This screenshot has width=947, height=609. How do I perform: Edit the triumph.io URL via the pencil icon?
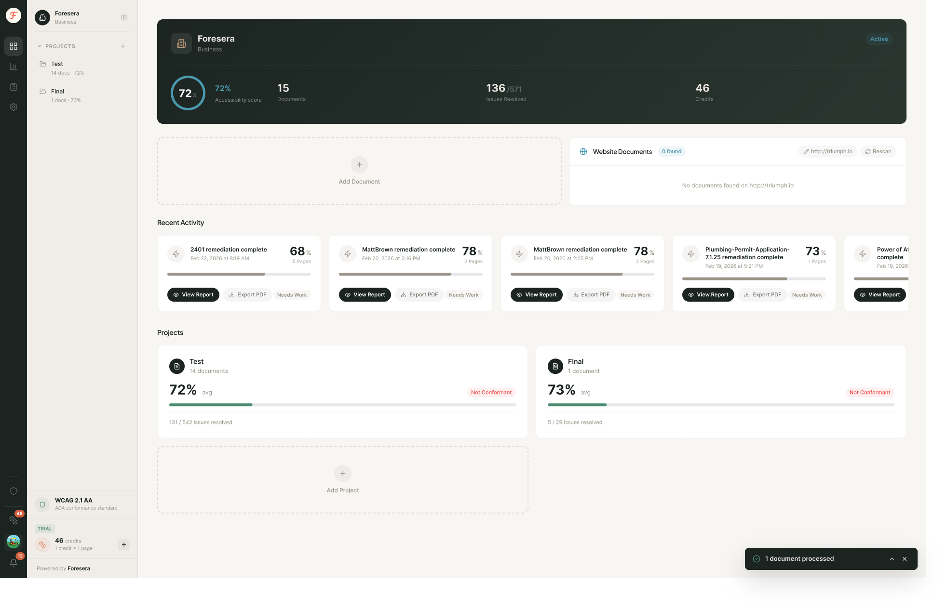coord(806,151)
